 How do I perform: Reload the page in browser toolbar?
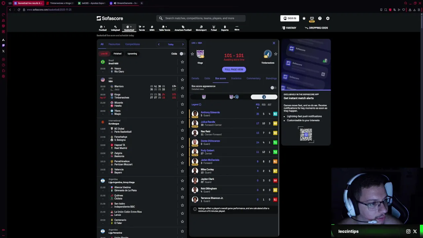pos(19,10)
